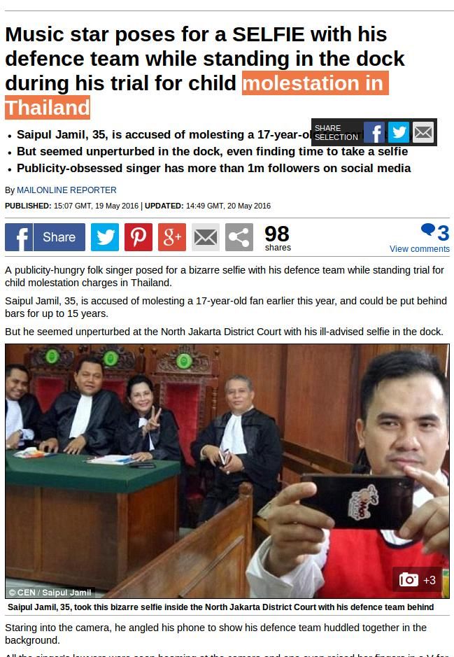Click the Facebook Share button

pos(45,237)
